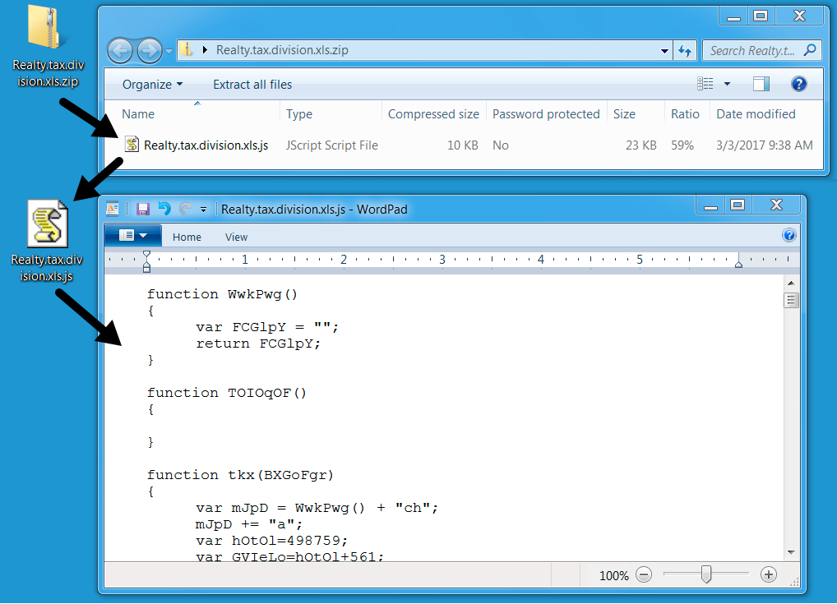Click zip folder icon in address bar
The height and width of the screenshot is (604, 837).
tap(187, 50)
